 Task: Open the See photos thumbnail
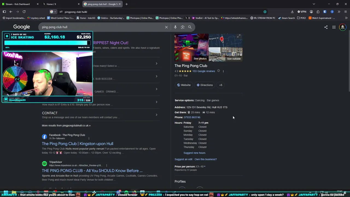(x=191, y=47)
